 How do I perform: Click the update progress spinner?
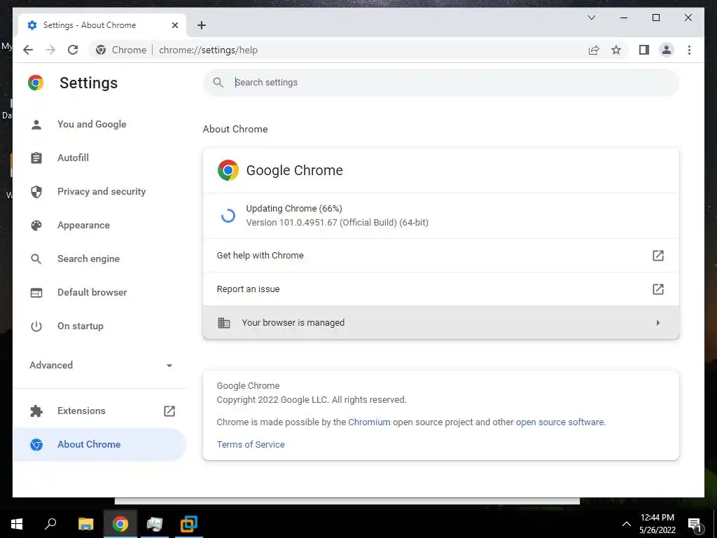click(x=228, y=216)
